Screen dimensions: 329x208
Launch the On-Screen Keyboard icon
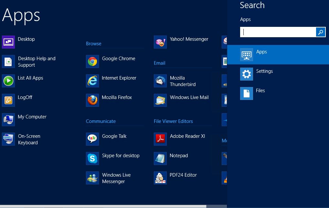[x=8, y=139]
